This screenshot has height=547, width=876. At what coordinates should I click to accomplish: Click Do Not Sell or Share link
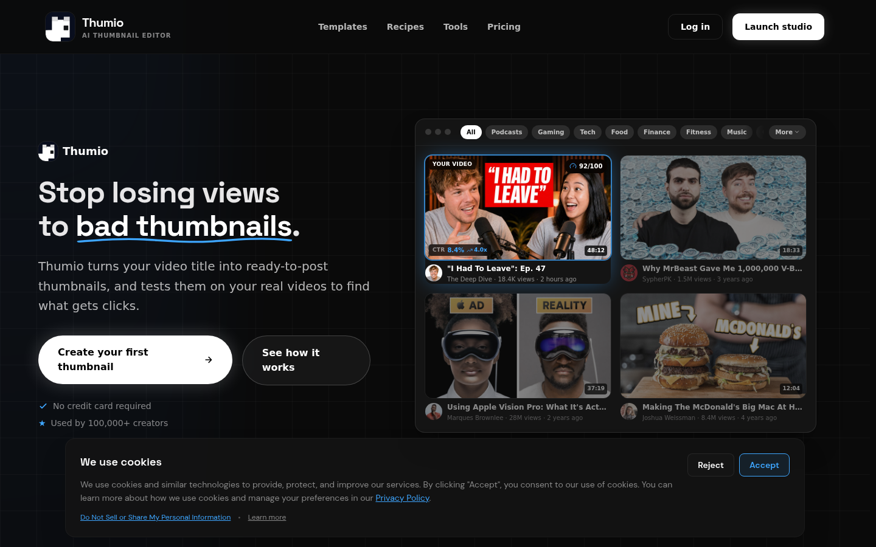tap(156, 517)
